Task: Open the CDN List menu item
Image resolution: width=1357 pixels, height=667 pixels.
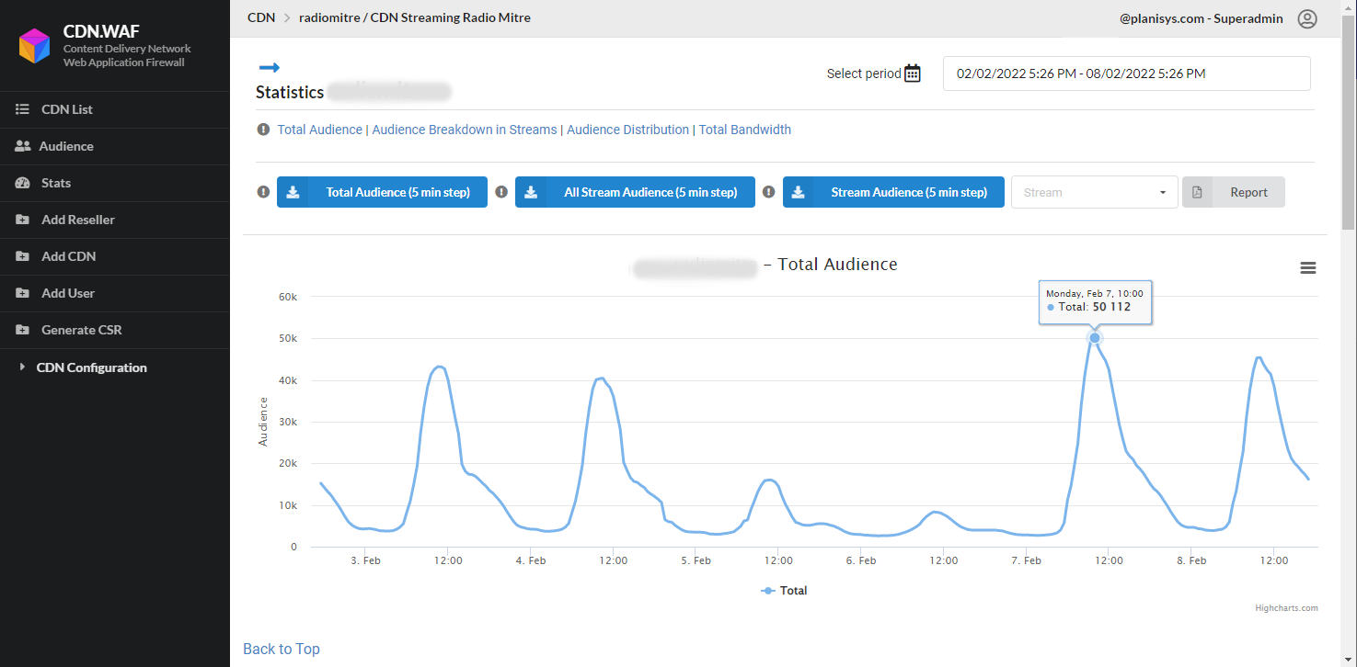Action: pos(115,109)
